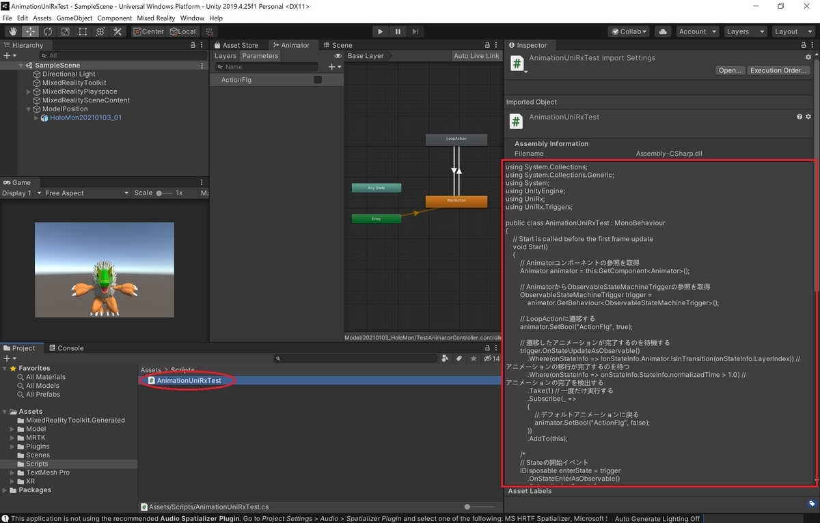
Task: Switch to the Console tab
Action: [x=66, y=348]
